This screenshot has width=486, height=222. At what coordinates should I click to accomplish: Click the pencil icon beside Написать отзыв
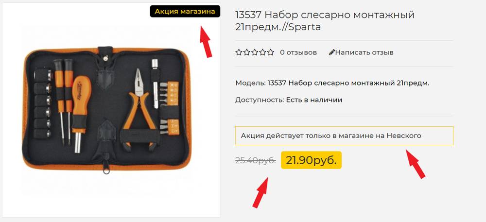[x=332, y=52]
